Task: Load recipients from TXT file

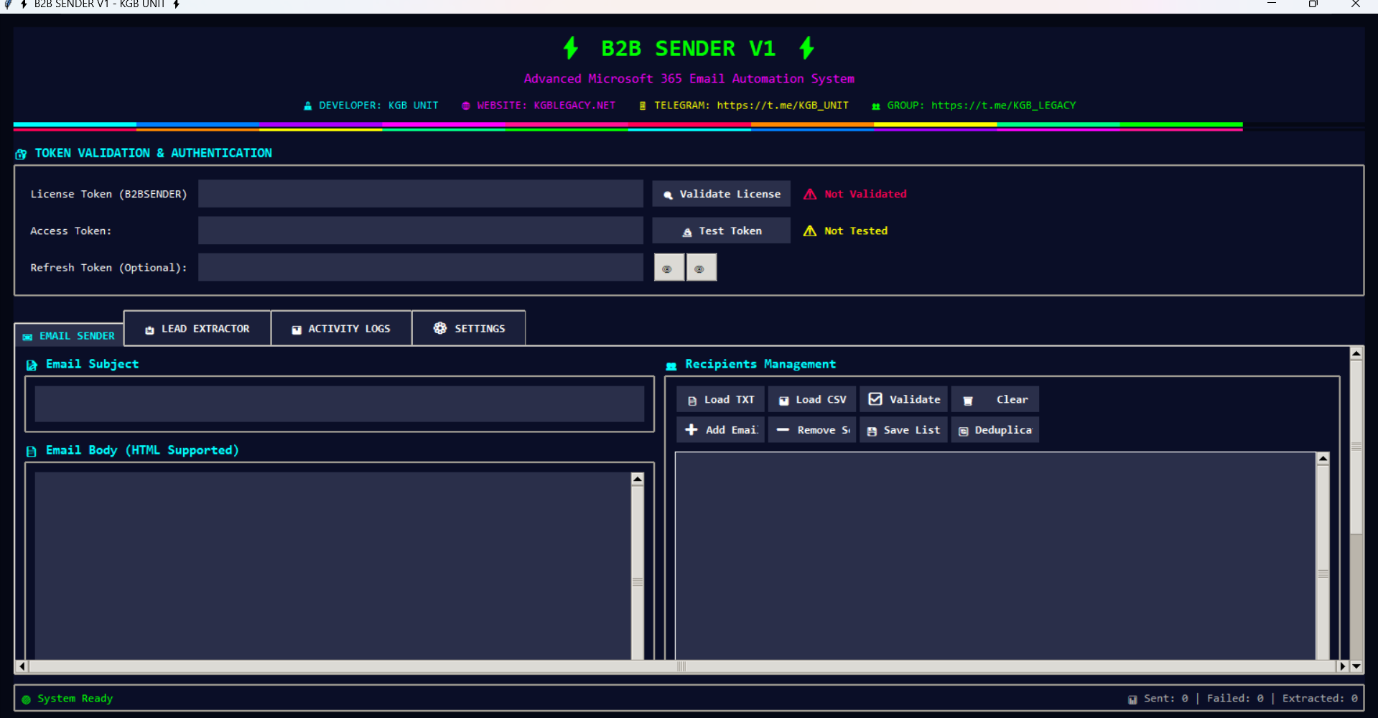Action: pos(720,399)
